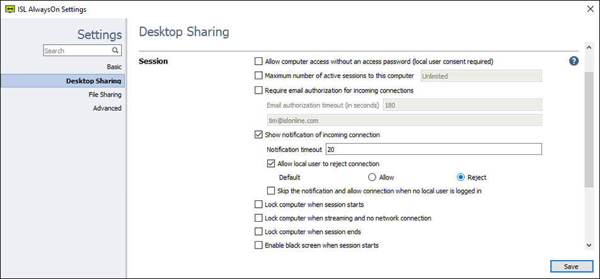The image size is (600, 279).
Task: Switch to File Sharing settings
Action: point(105,94)
